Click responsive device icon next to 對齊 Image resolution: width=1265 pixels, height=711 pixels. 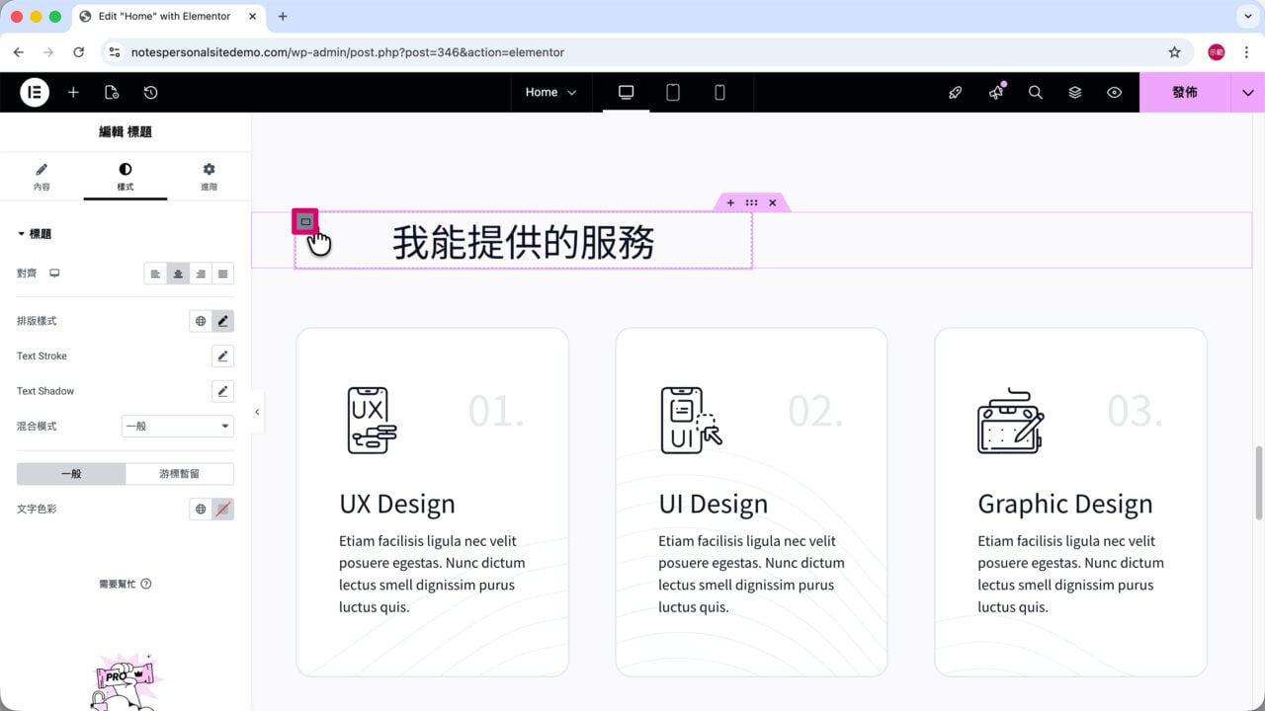[x=54, y=274]
